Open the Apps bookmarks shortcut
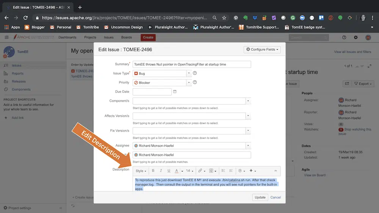This screenshot has height=213, width=379. click(x=12, y=27)
